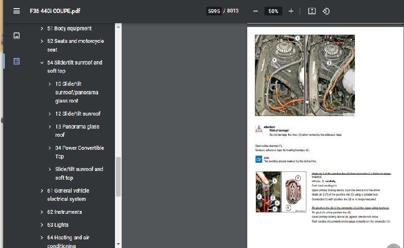Click the page number field showing 5995
404x248 pixels.
click(214, 11)
